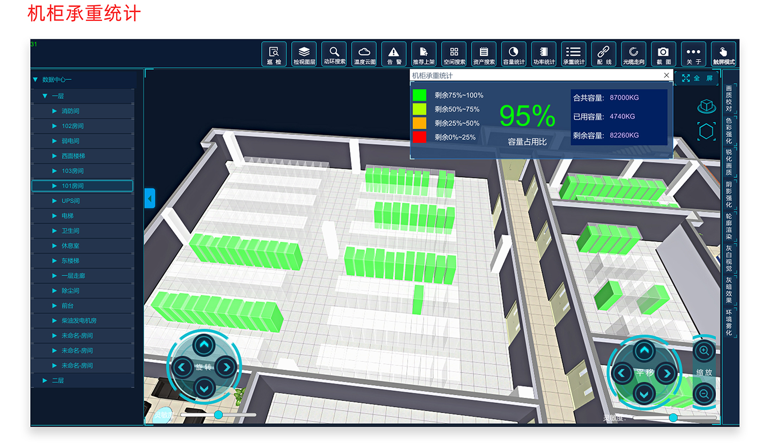Close the 机柜承重统计 statistics panel
761x448 pixels.
[x=667, y=76]
